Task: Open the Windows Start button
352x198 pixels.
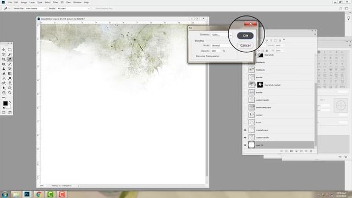Action: [x=5, y=194]
